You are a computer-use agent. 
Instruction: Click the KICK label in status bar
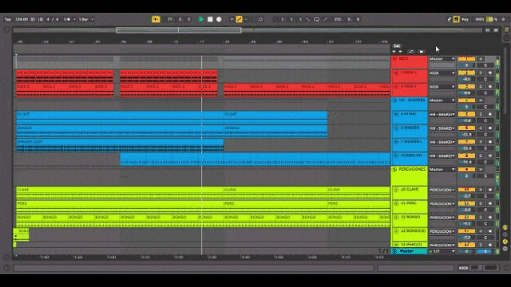(x=463, y=268)
